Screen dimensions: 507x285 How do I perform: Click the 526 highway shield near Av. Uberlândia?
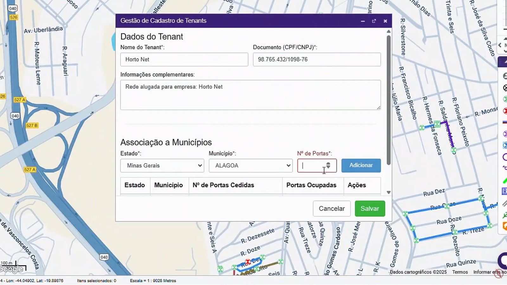pos(13,17)
